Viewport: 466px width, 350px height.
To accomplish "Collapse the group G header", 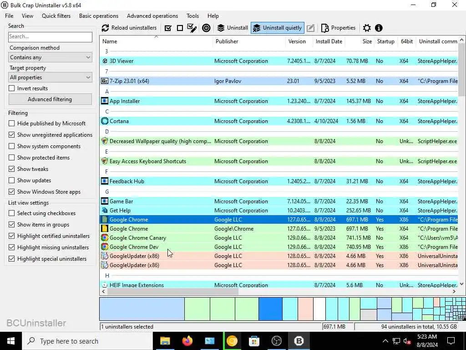I will point(106,192).
